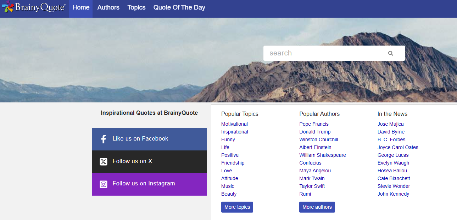Image resolution: width=457 pixels, height=220 pixels.
Task: Click the Instagram camera icon
Action: [104, 184]
